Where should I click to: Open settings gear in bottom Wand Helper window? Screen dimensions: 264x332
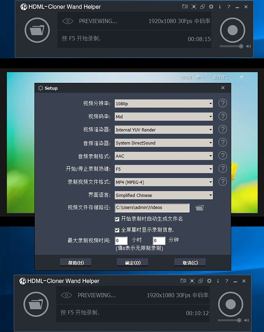209,281
